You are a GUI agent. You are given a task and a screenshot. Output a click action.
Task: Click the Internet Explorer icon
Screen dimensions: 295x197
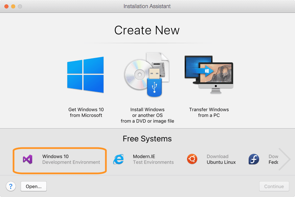(118, 159)
